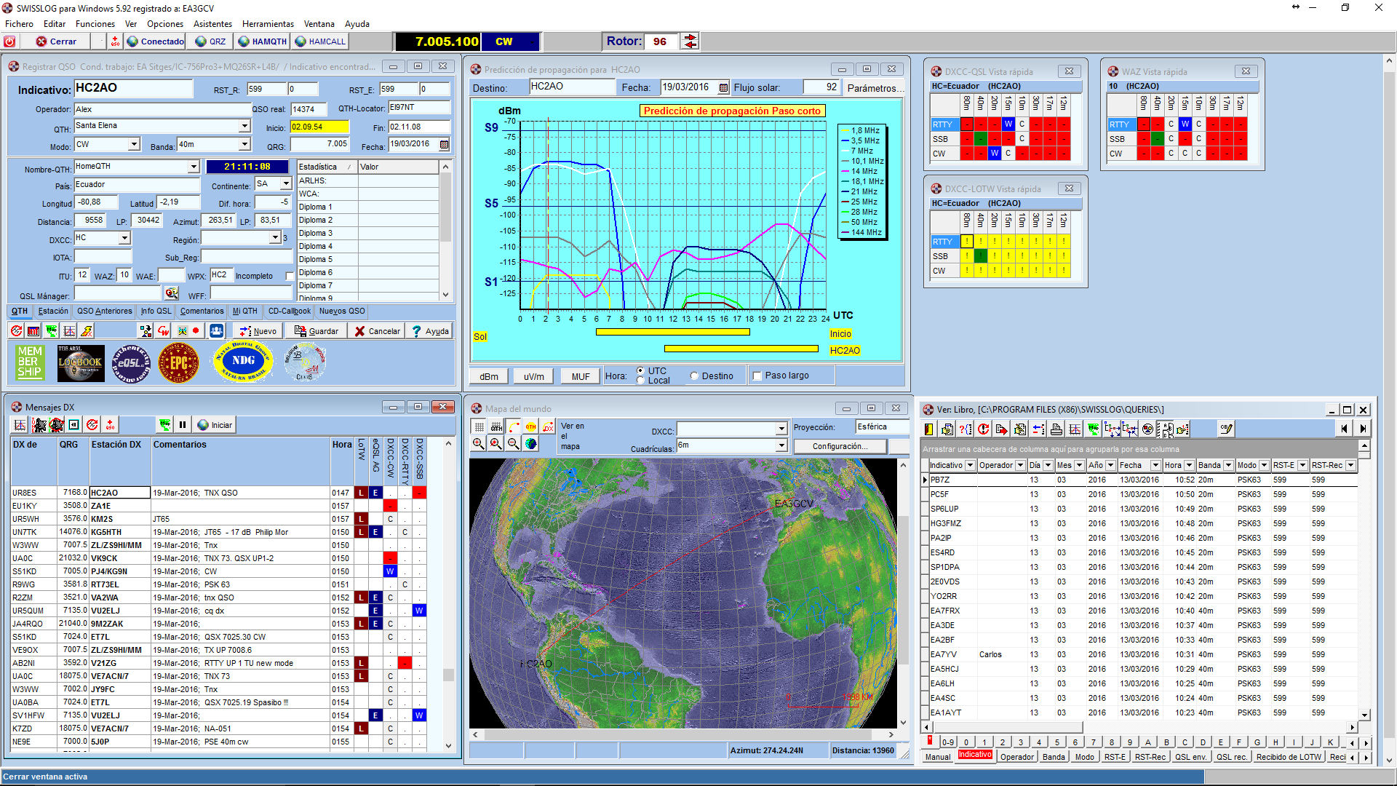
Task: Click the Conectado connection button
Action: tap(156, 41)
